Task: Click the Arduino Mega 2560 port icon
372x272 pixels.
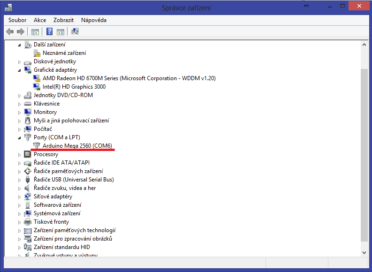Action: point(37,145)
